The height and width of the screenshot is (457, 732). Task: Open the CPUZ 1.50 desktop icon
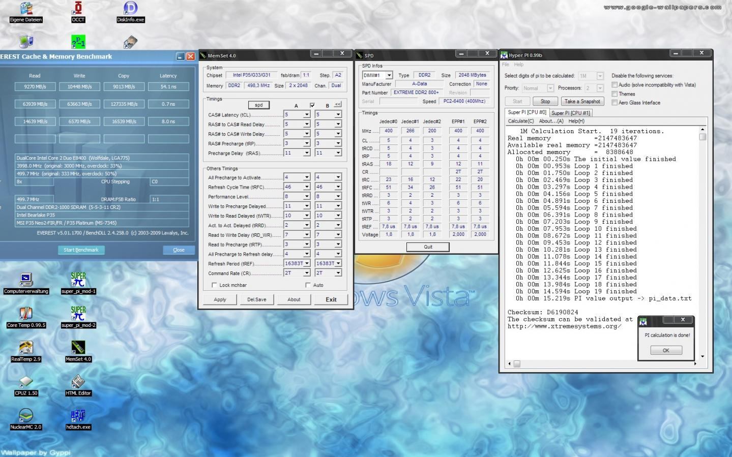(x=26, y=385)
